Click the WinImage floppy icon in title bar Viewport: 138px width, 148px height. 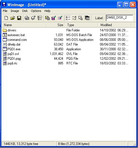pos(4,4)
